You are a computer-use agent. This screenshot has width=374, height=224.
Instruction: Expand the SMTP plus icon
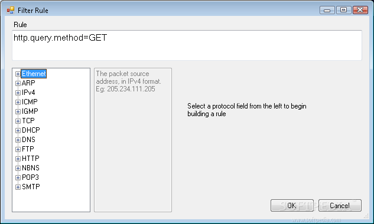[x=18, y=187]
